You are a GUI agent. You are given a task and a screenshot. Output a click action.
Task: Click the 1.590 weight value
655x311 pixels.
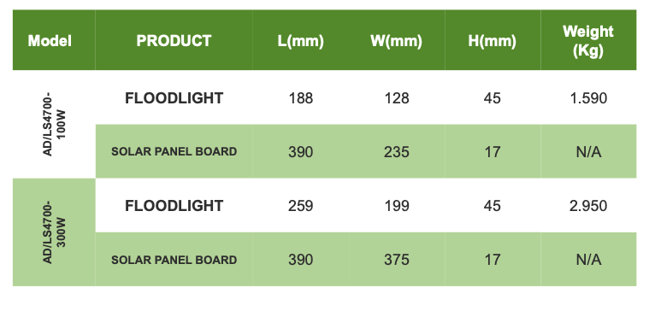tap(588, 98)
